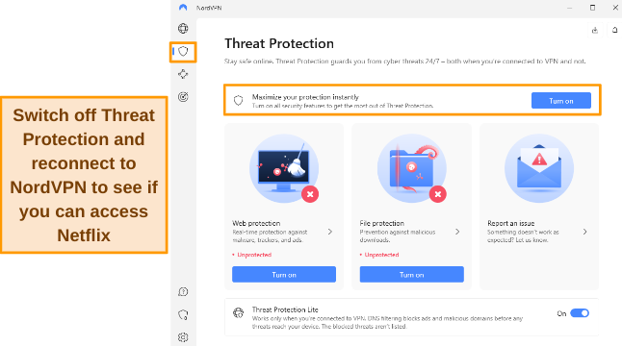The height and width of the screenshot is (346, 622).
Task: Turn on File protection button
Action: click(411, 274)
